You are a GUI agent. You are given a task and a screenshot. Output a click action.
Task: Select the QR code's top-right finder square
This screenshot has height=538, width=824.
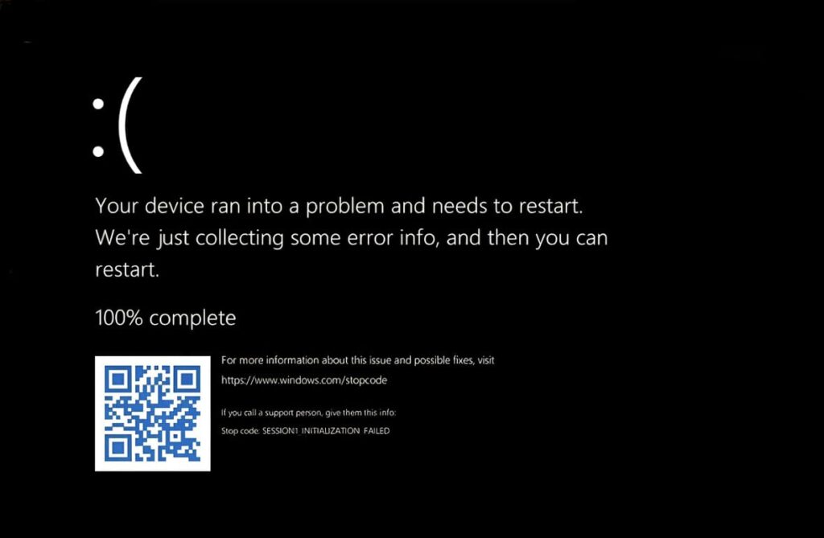point(187,380)
